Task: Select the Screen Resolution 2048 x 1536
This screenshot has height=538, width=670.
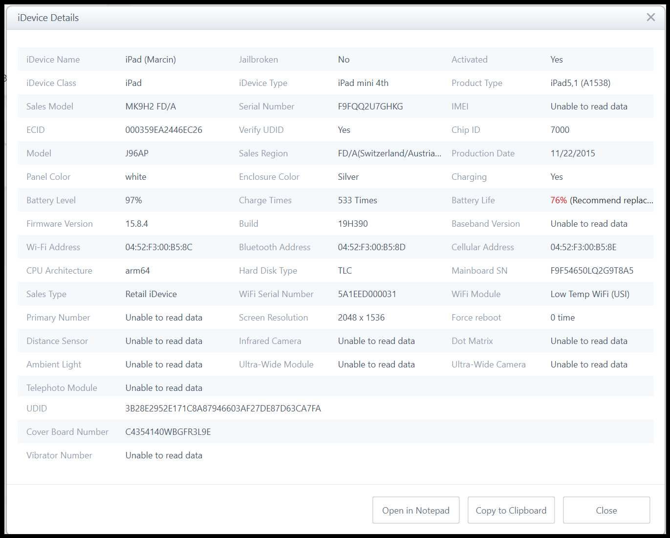Action: (361, 318)
